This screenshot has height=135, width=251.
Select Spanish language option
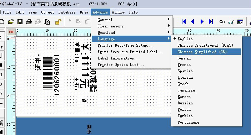[x=206, y=71]
